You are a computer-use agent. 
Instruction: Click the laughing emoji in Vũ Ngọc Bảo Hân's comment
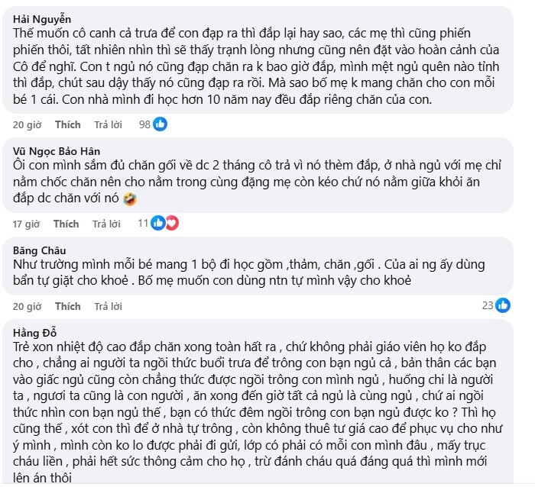(130, 199)
